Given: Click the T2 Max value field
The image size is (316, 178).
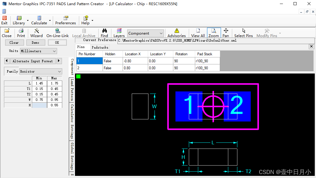Looking at the screenshot, I should point(54,94).
